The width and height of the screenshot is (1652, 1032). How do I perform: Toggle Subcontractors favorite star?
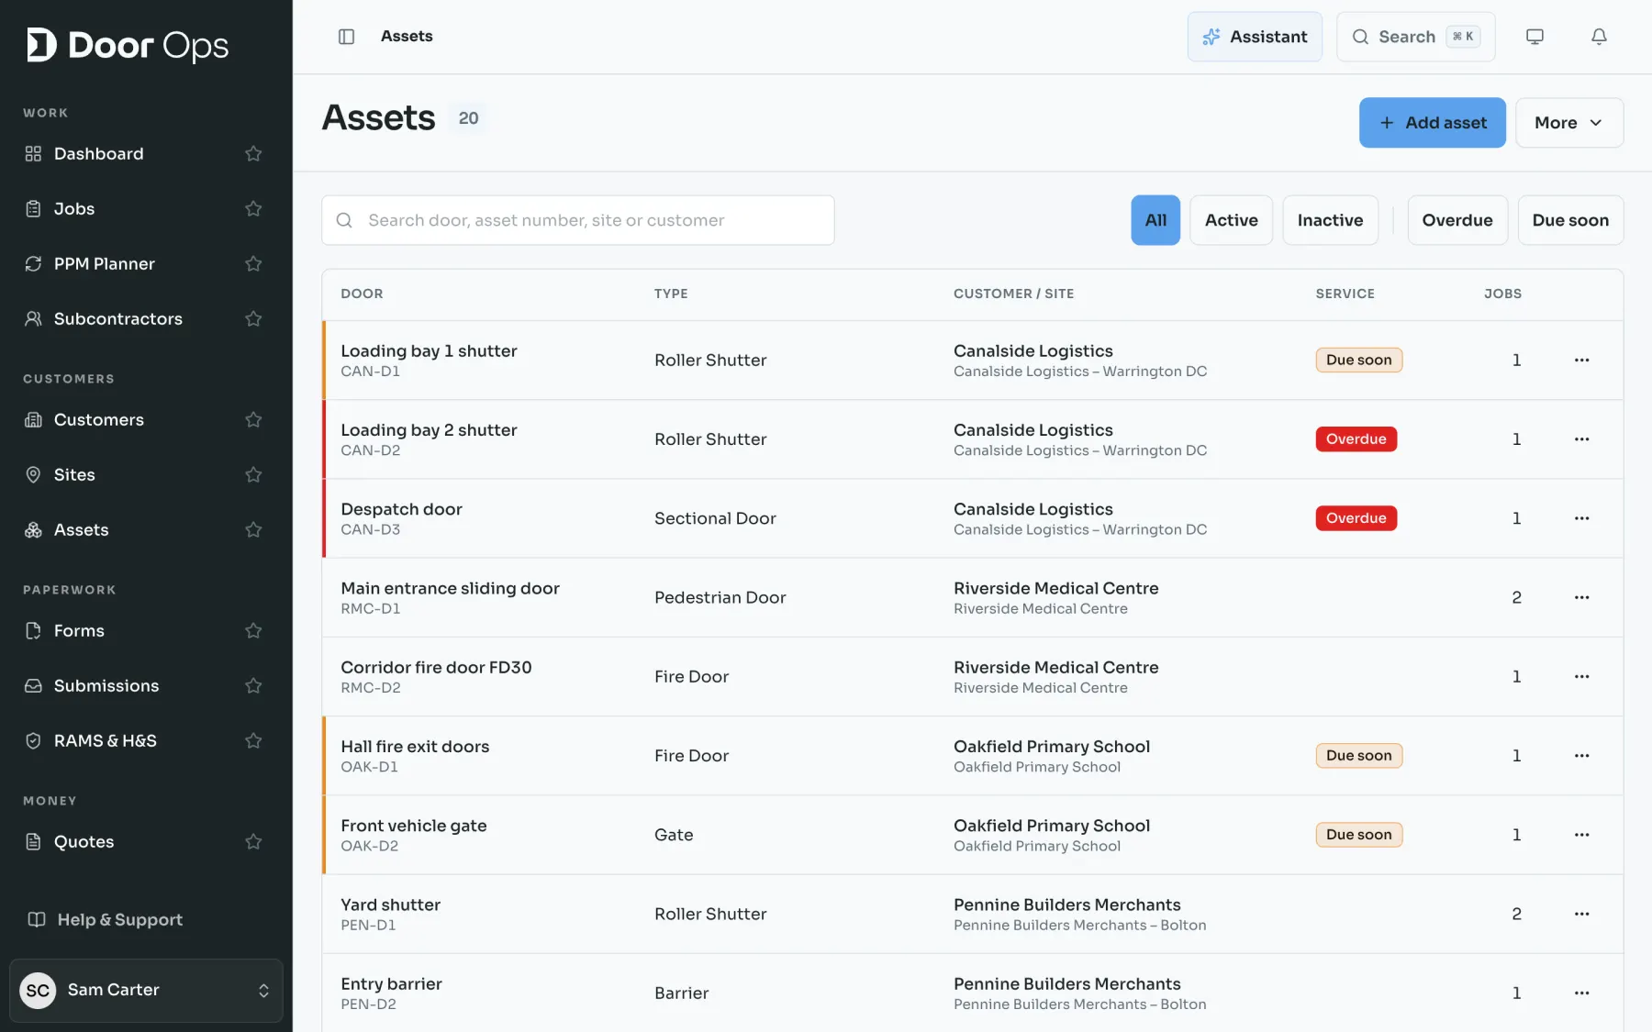click(253, 319)
